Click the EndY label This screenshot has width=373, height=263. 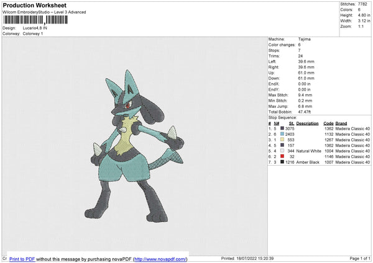click(274, 89)
